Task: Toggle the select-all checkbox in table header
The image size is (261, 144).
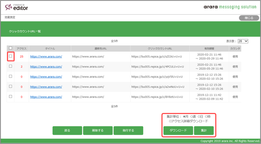Action: click(11, 48)
